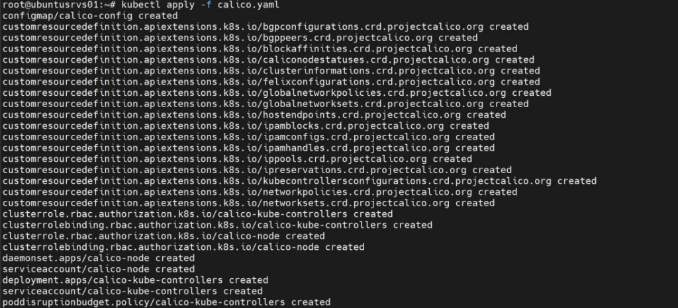Image resolution: width=678 pixels, height=308 pixels.
Task: Select the clusterrolebinding calico-node line
Action: tap(183, 247)
